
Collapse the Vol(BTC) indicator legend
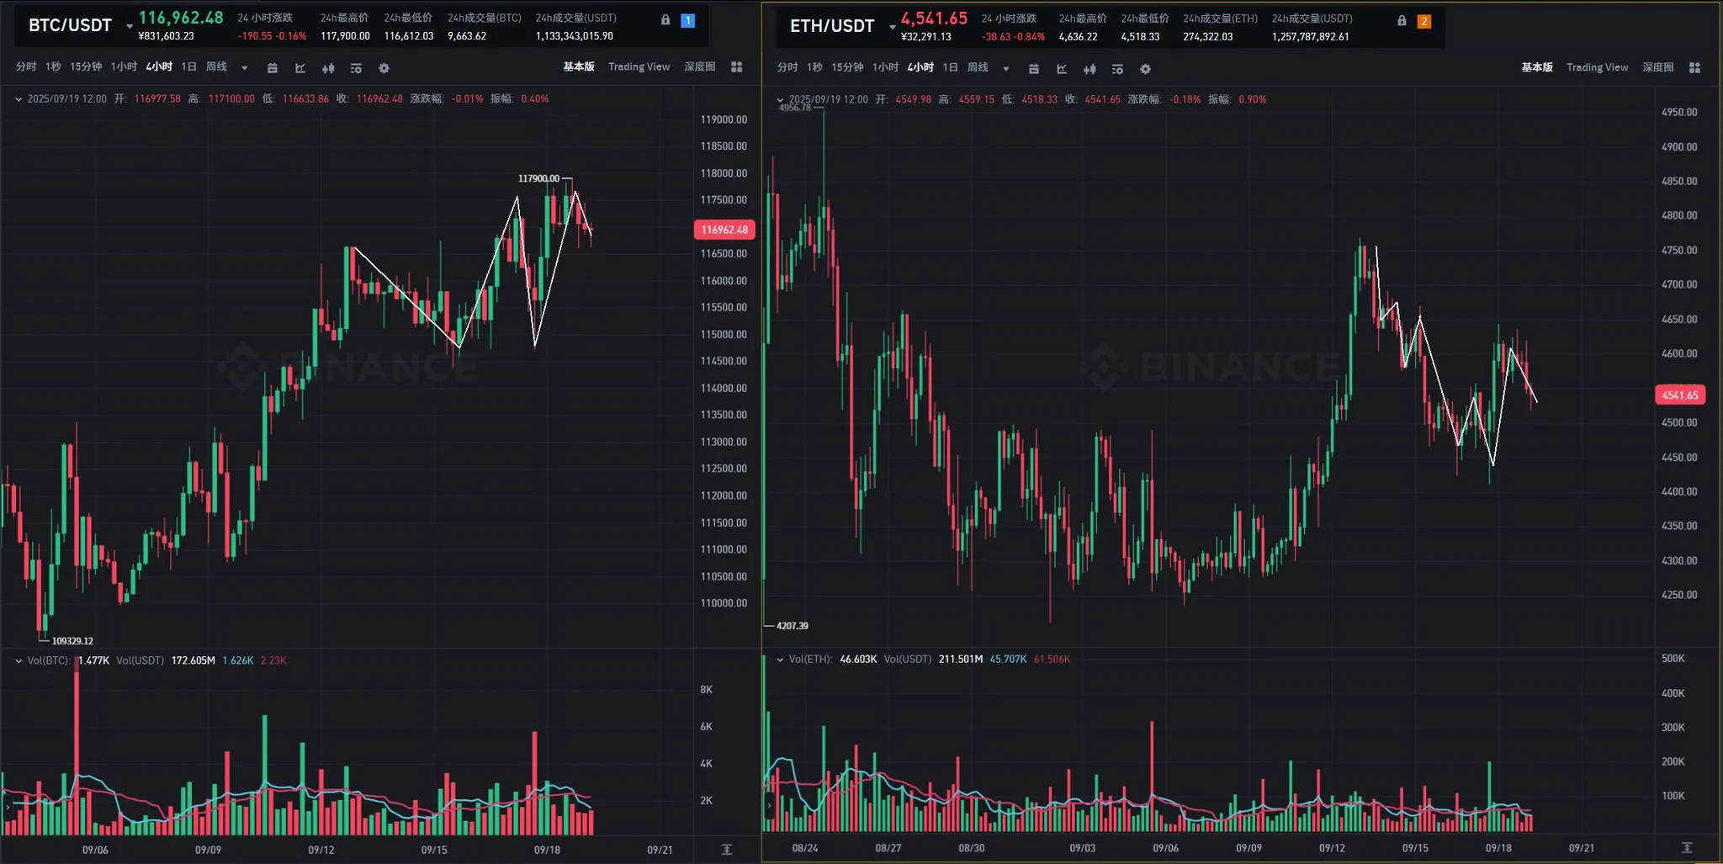click(x=19, y=661)
